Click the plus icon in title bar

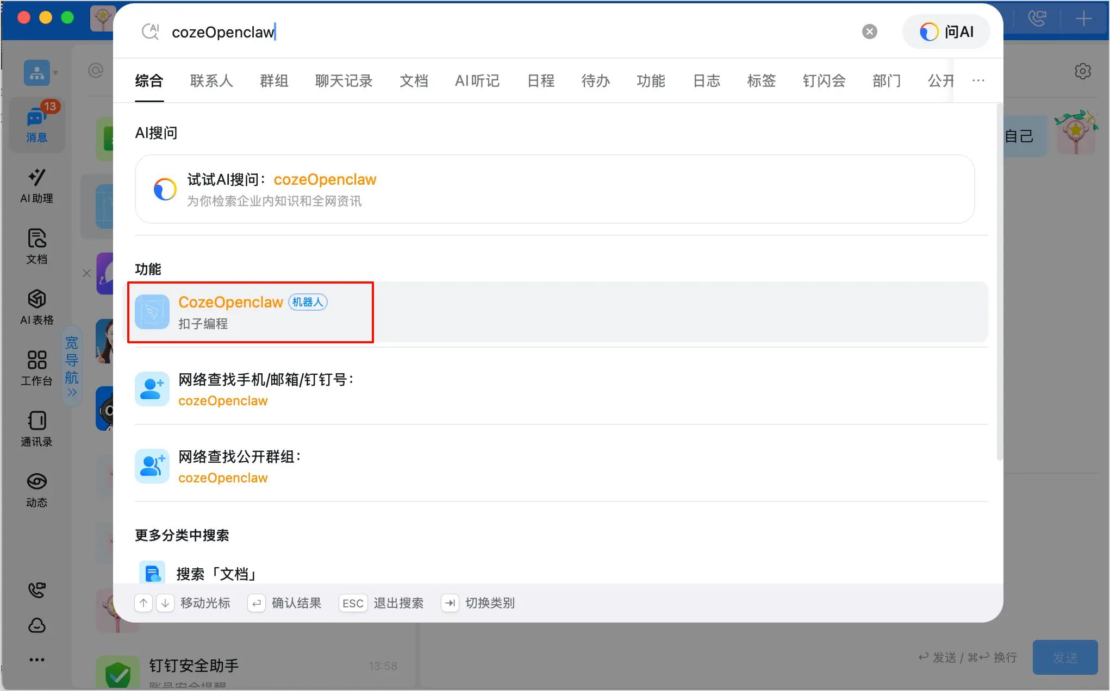1083,19
